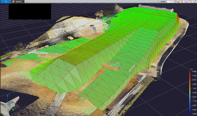Click the 0.000 legend value label

[x=194, y=93]
